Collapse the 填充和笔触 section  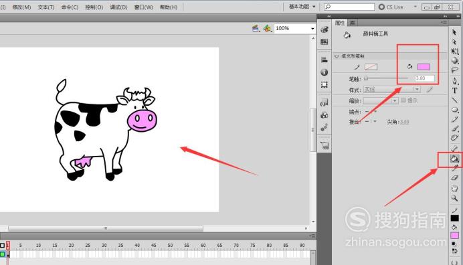point(337,56)
